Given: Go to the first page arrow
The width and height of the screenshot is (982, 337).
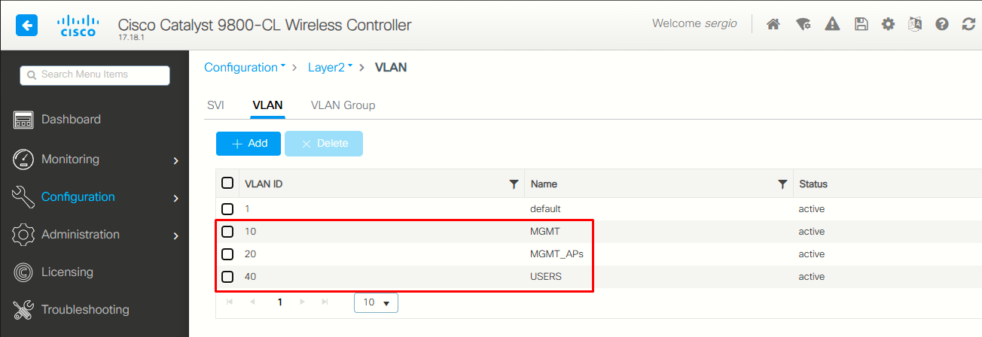Looking at the screenshot, I should (230, 302).
